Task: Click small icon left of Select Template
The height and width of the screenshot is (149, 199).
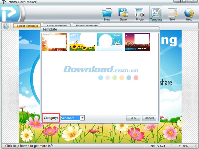Action: (x=6, y=26)
